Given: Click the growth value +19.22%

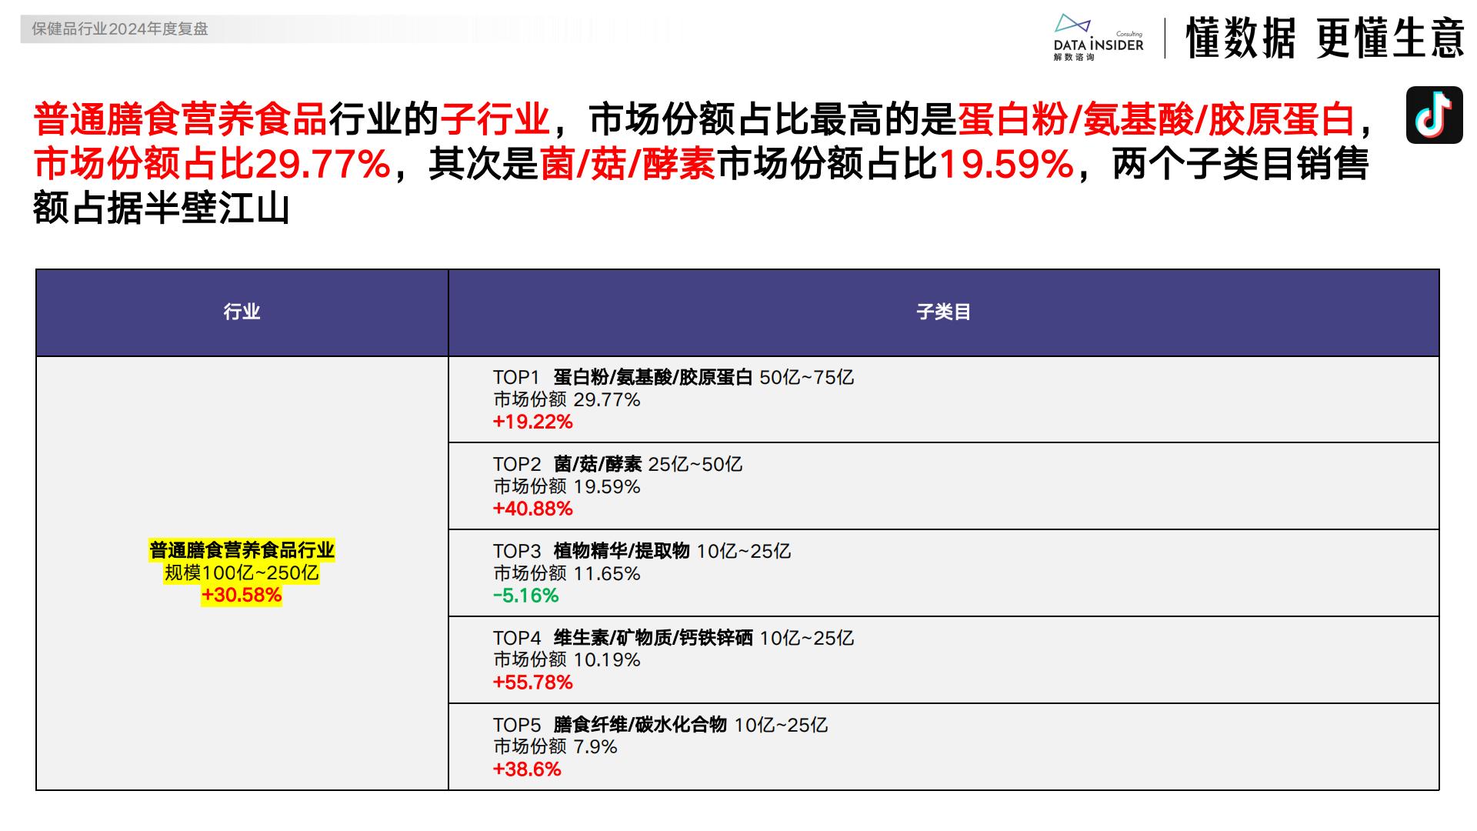Looking at the screenshot, I should [x=533, y=422].
